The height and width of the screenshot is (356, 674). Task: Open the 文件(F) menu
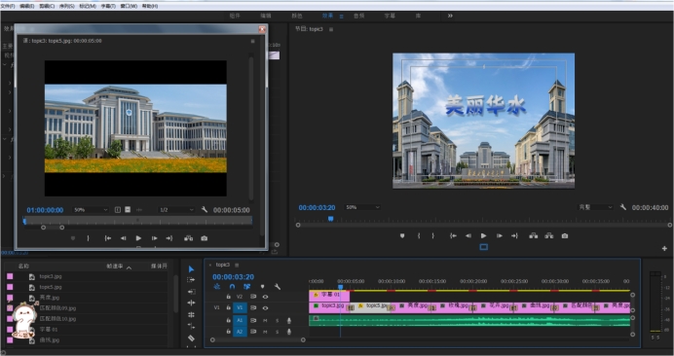pyautogui.click(x=8, y=6)
